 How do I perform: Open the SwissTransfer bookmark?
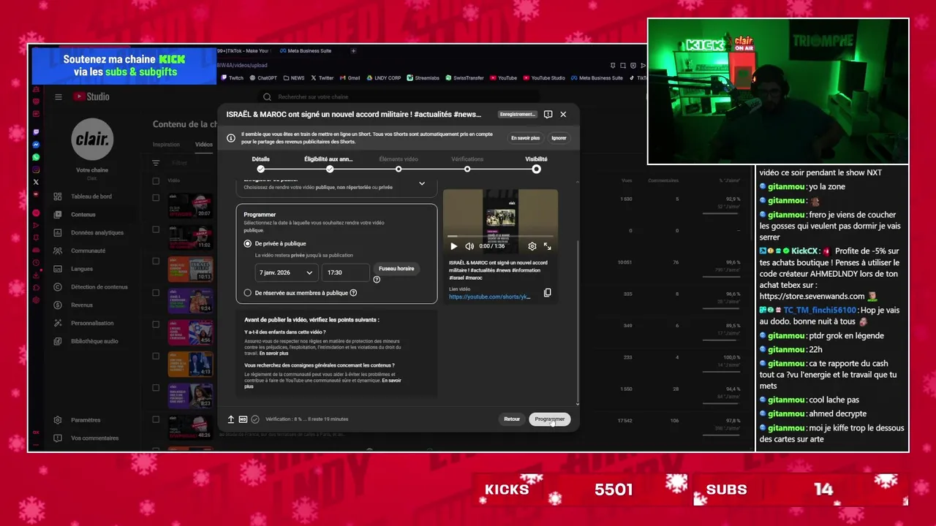click(x=464, y=77)
